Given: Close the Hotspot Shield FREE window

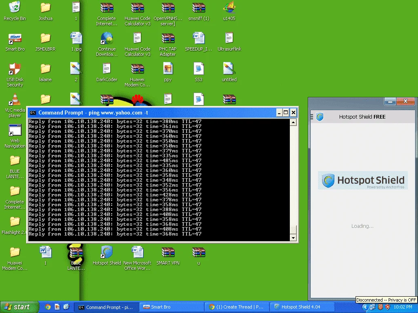Looking at the screenshot, I should [405, 101].
